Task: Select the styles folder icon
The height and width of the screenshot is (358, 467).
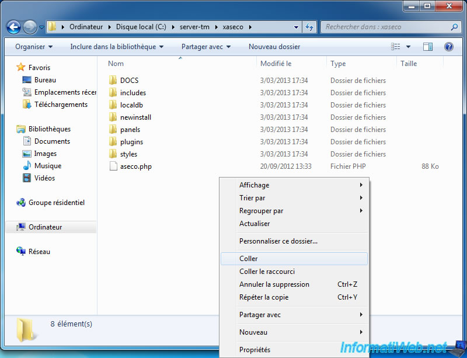Action: click(x=113, y=154)
